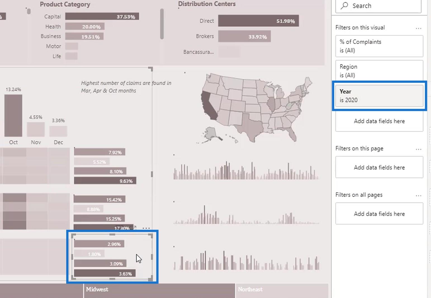Click the Distribution Centers chart title
431x298 pixels.
(x=207, y=4)
